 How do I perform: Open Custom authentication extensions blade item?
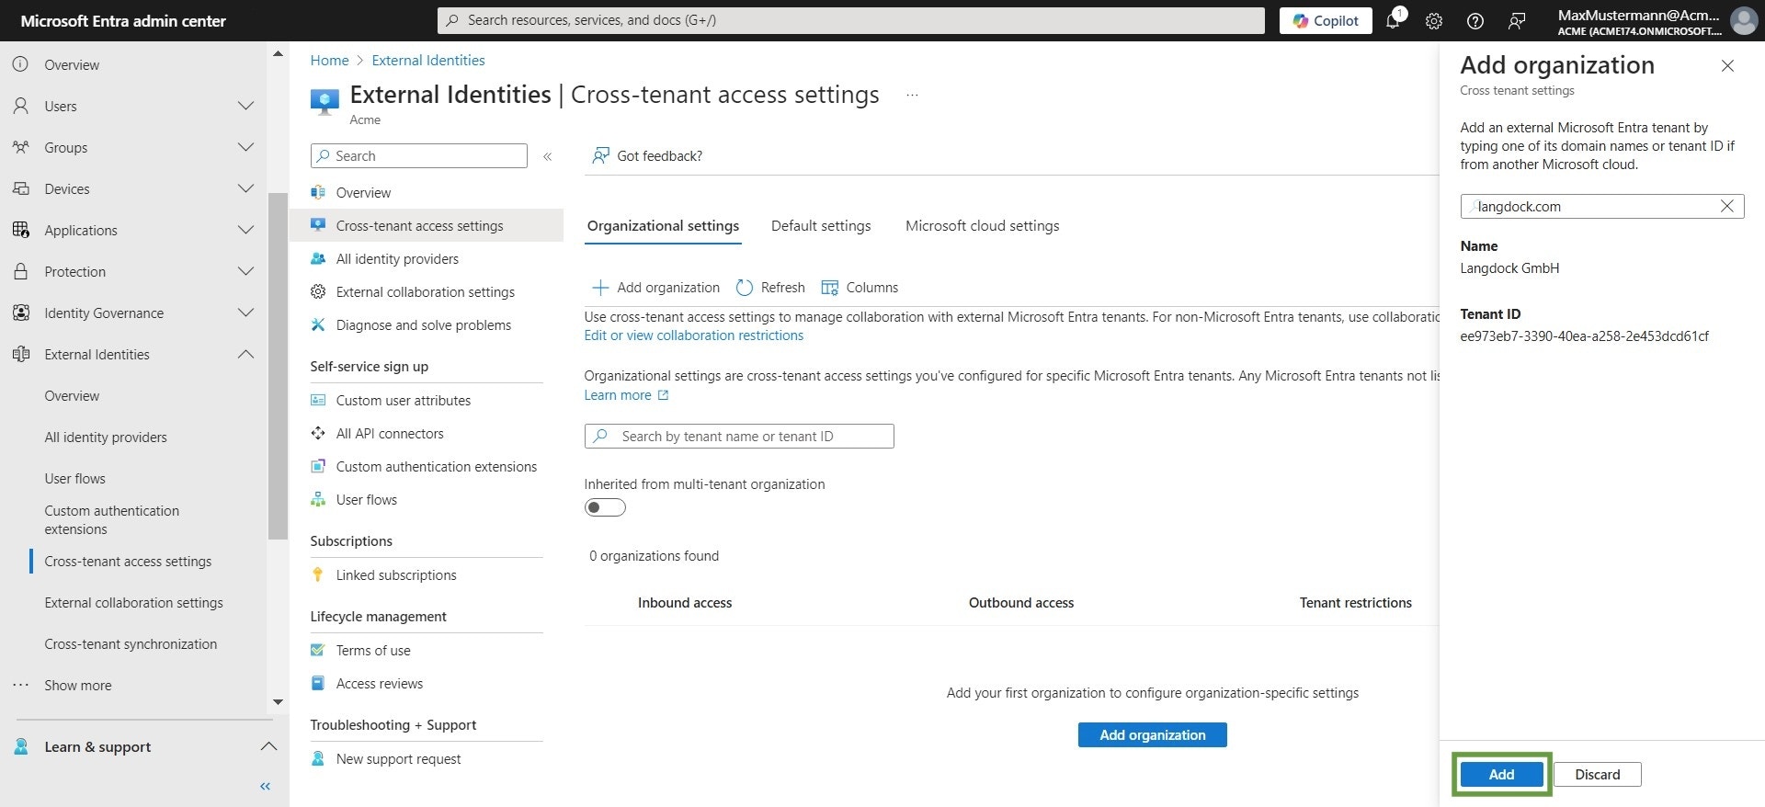tap(436, 466)
